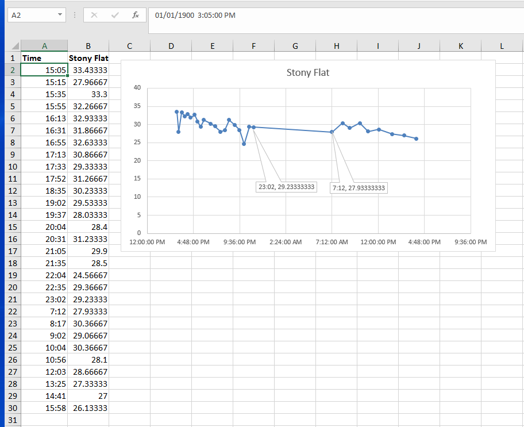Screen dimensions: 524x427
Task: Select cell containing 27.93333
Action: tap(88, 311)
